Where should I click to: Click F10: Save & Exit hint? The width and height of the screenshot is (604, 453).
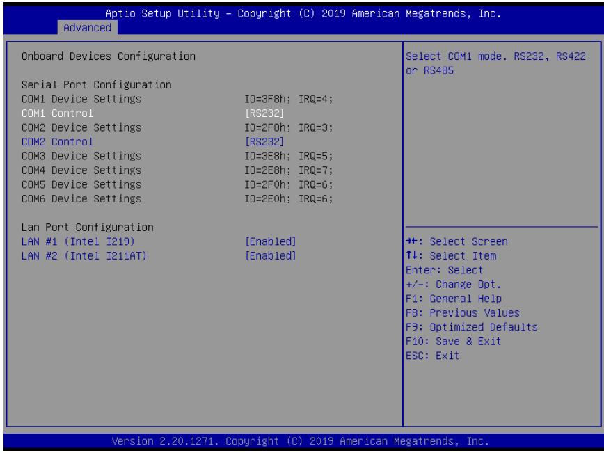pyautogui.click(x=454, y=341)
